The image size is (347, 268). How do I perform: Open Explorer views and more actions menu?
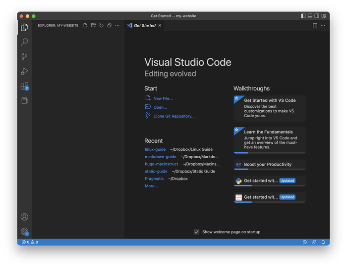pyautogui.click(x=117, y=25)
